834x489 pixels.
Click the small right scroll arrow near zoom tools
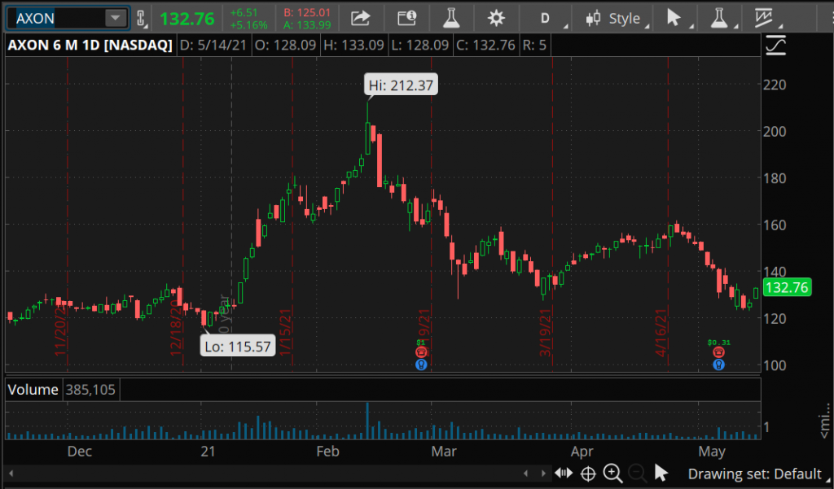tap(543, 473)
